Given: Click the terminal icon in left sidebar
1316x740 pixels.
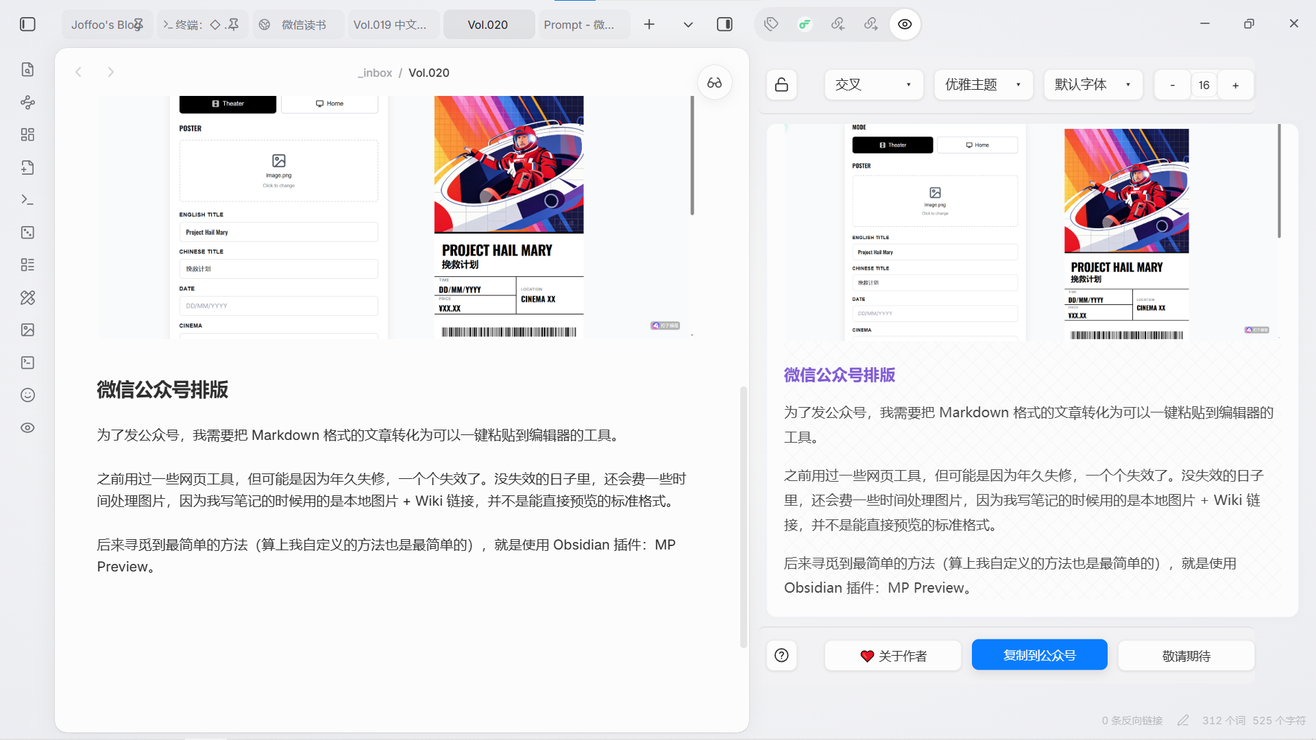Looking at the screenshot, I should click(x=27, y=199).
